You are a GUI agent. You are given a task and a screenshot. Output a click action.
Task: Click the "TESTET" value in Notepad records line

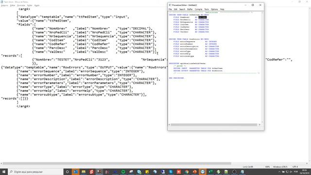64,59
